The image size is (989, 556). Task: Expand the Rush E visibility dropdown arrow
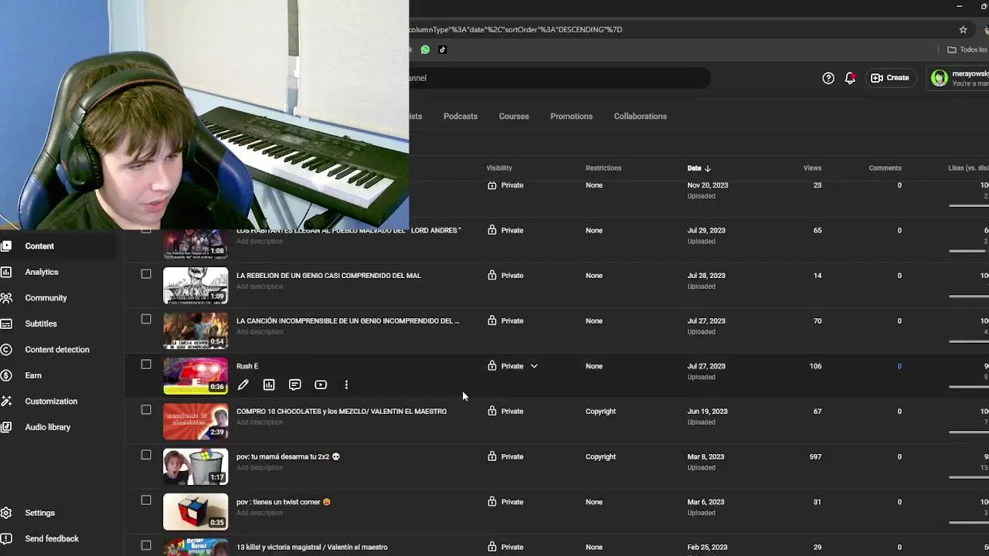(x=534, y=366)
